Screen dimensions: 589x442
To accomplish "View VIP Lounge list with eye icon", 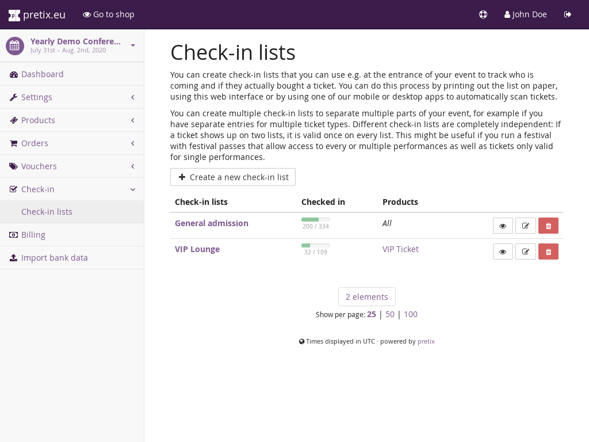I will pos(503,252).
